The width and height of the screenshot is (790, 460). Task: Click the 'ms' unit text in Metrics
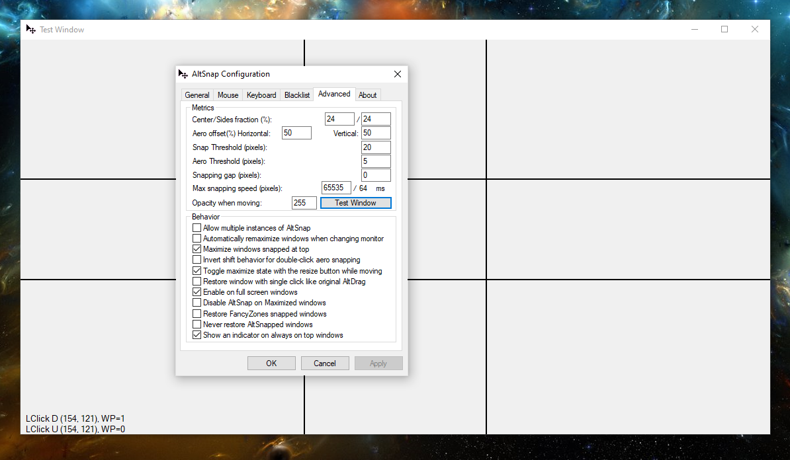[x=380, y=189]
